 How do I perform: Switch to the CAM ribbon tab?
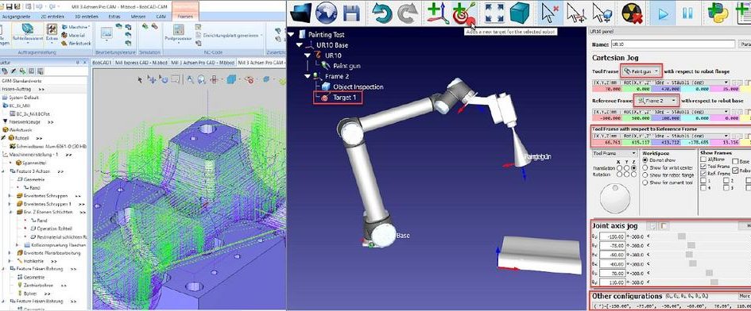pyautogui.click(x=161, y=16)
